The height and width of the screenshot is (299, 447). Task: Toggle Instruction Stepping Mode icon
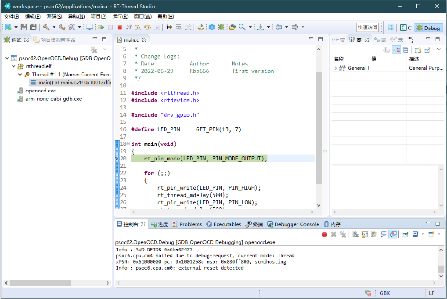(169, 27)
